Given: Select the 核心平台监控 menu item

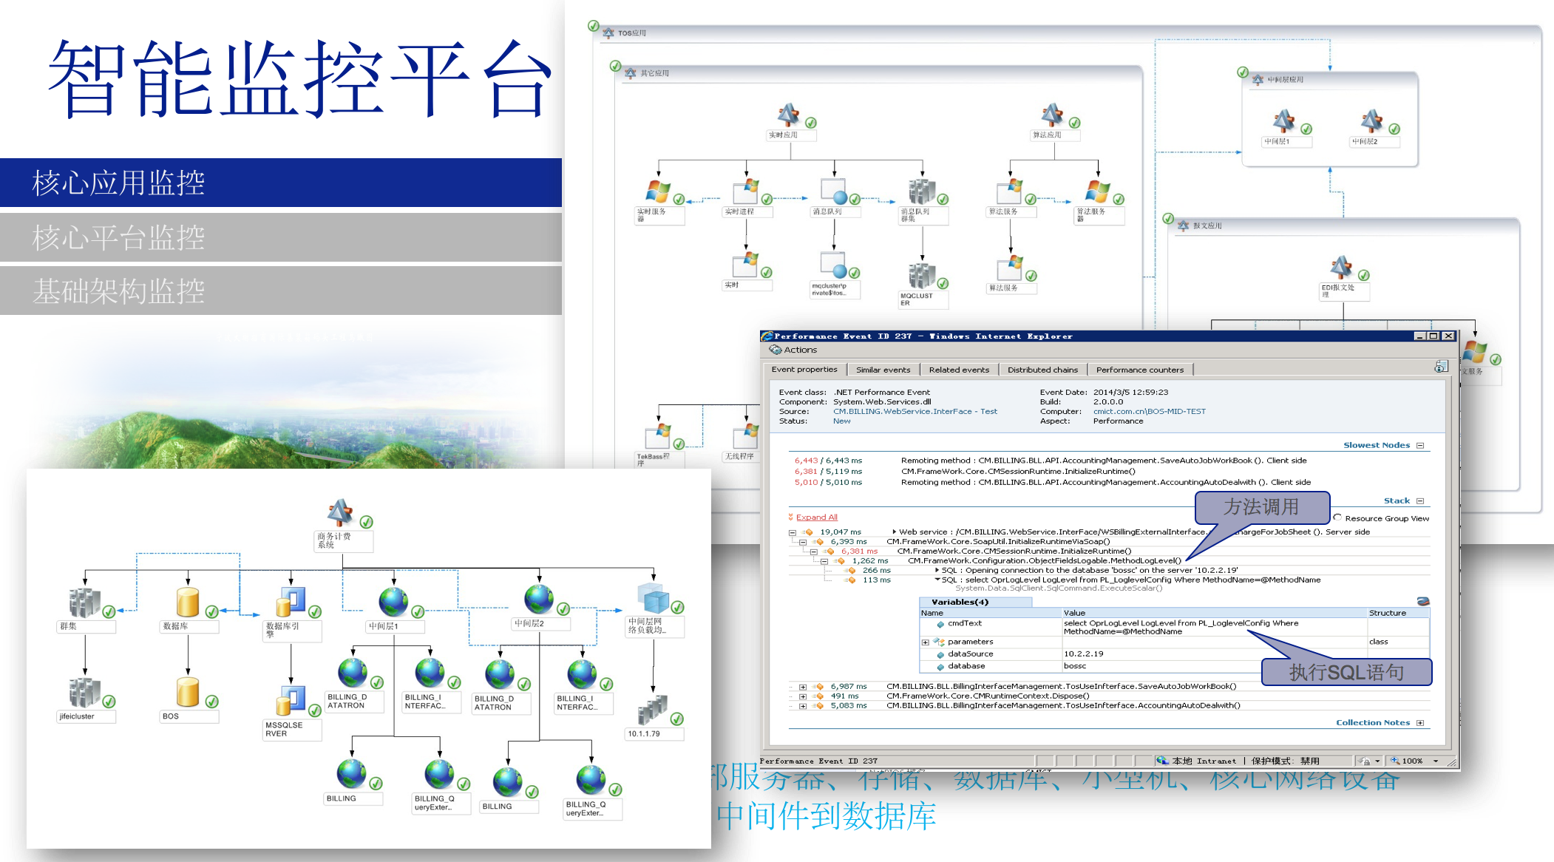Looking at the screenshot, I should tap(281, 237).
